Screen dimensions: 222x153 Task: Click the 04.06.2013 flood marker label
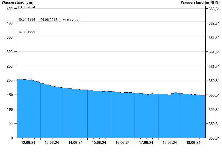(x=49, y=20)
